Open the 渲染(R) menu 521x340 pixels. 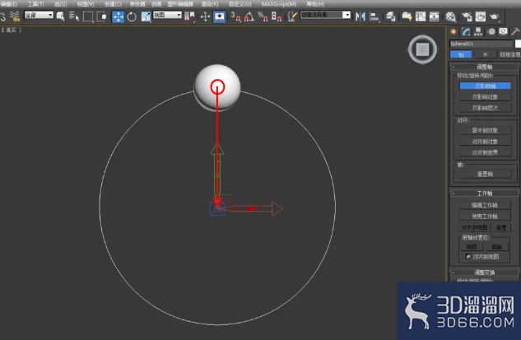coord(210,4)
